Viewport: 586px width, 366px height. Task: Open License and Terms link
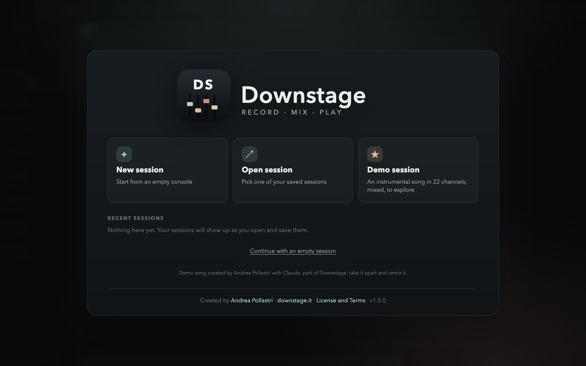[x=341, y=300]
